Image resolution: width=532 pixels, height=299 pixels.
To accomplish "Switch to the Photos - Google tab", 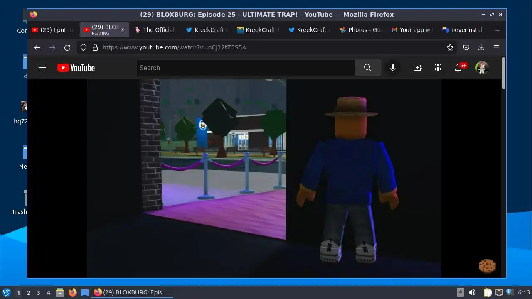I will point(361,30).
